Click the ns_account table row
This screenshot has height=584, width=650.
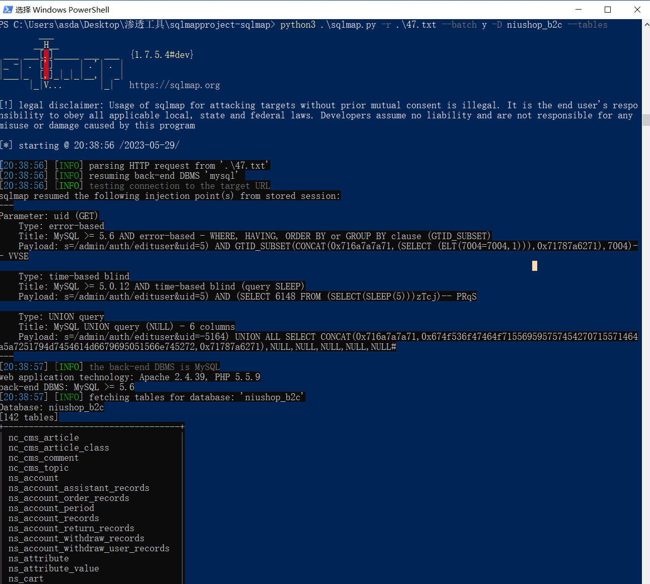point(34,478)
